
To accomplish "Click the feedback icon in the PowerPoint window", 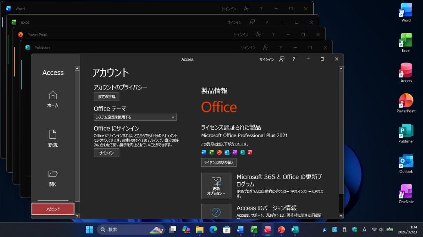I will pos(258,34).
